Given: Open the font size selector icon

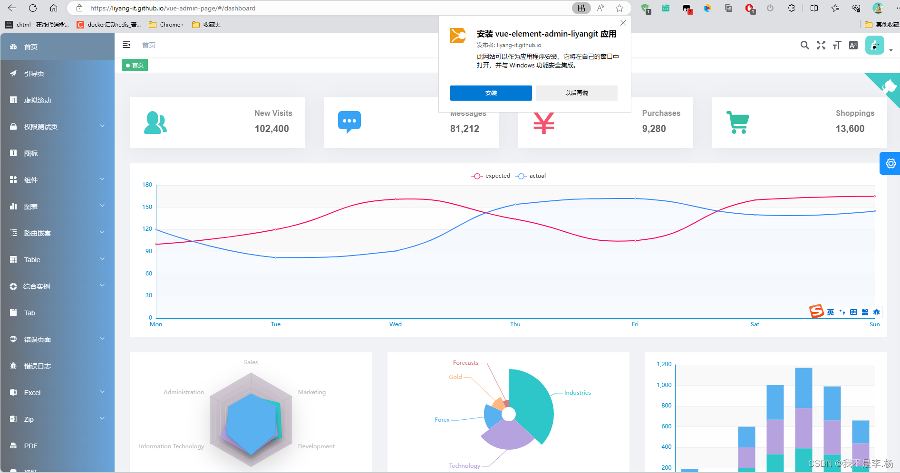Looking at the screenshot, I should [x=837, y=45].
